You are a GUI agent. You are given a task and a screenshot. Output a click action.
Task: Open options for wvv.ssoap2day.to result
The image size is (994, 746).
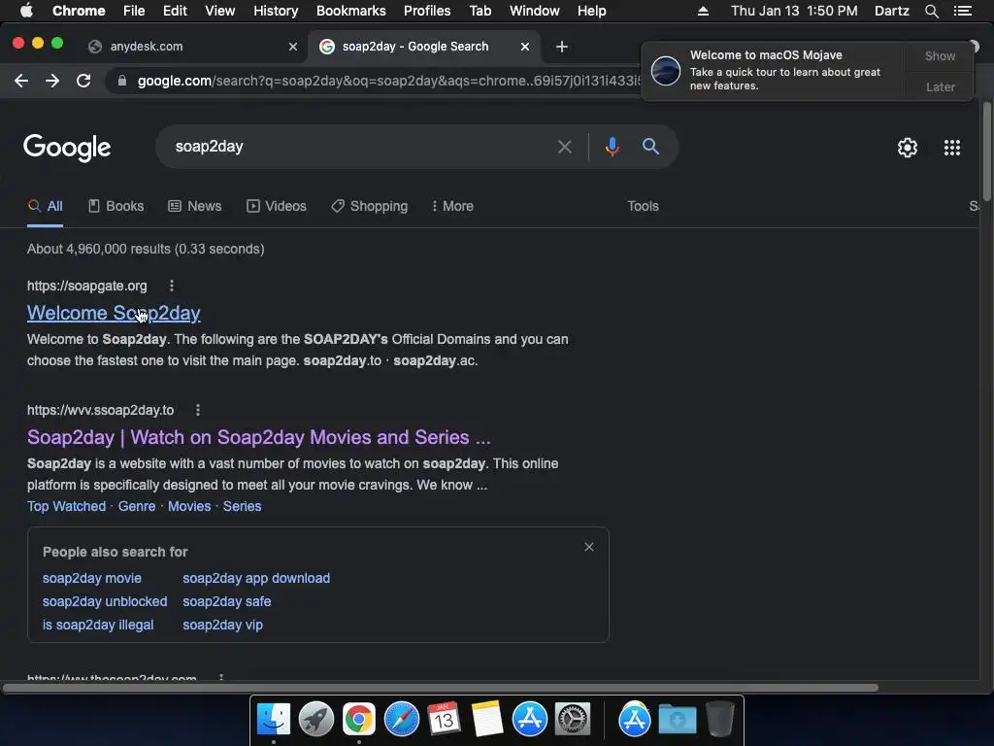tap(198, 410)
